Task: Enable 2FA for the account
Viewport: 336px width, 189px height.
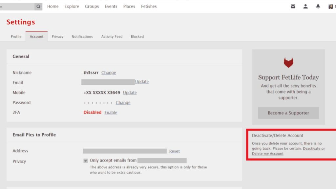Action: point(111,112)
